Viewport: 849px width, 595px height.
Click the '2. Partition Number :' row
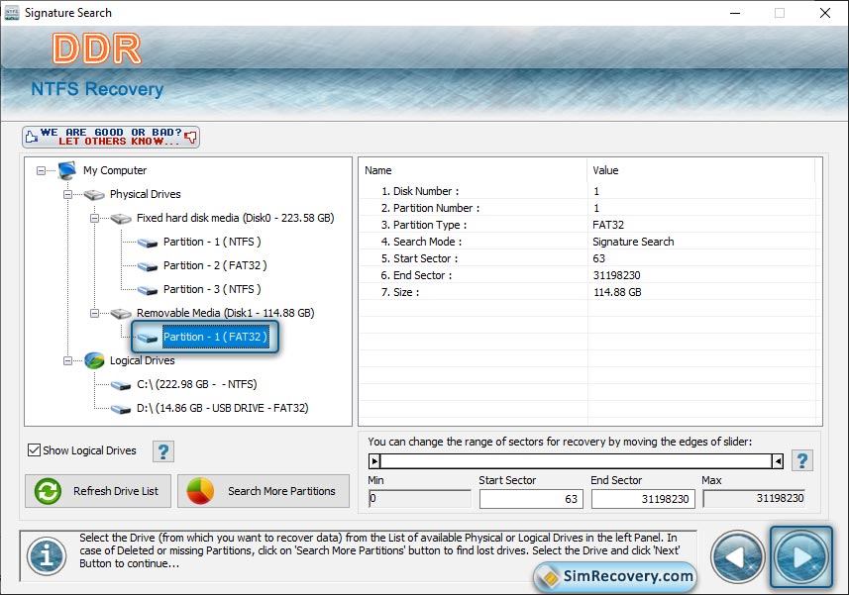[x=588, y=208]
